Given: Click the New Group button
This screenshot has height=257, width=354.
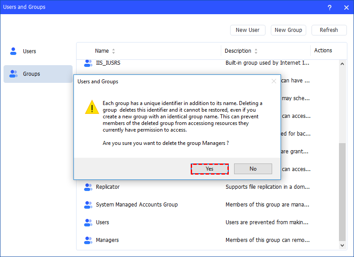Looking at the screenshot, I should pyautogui.click(x=289, y=30).
